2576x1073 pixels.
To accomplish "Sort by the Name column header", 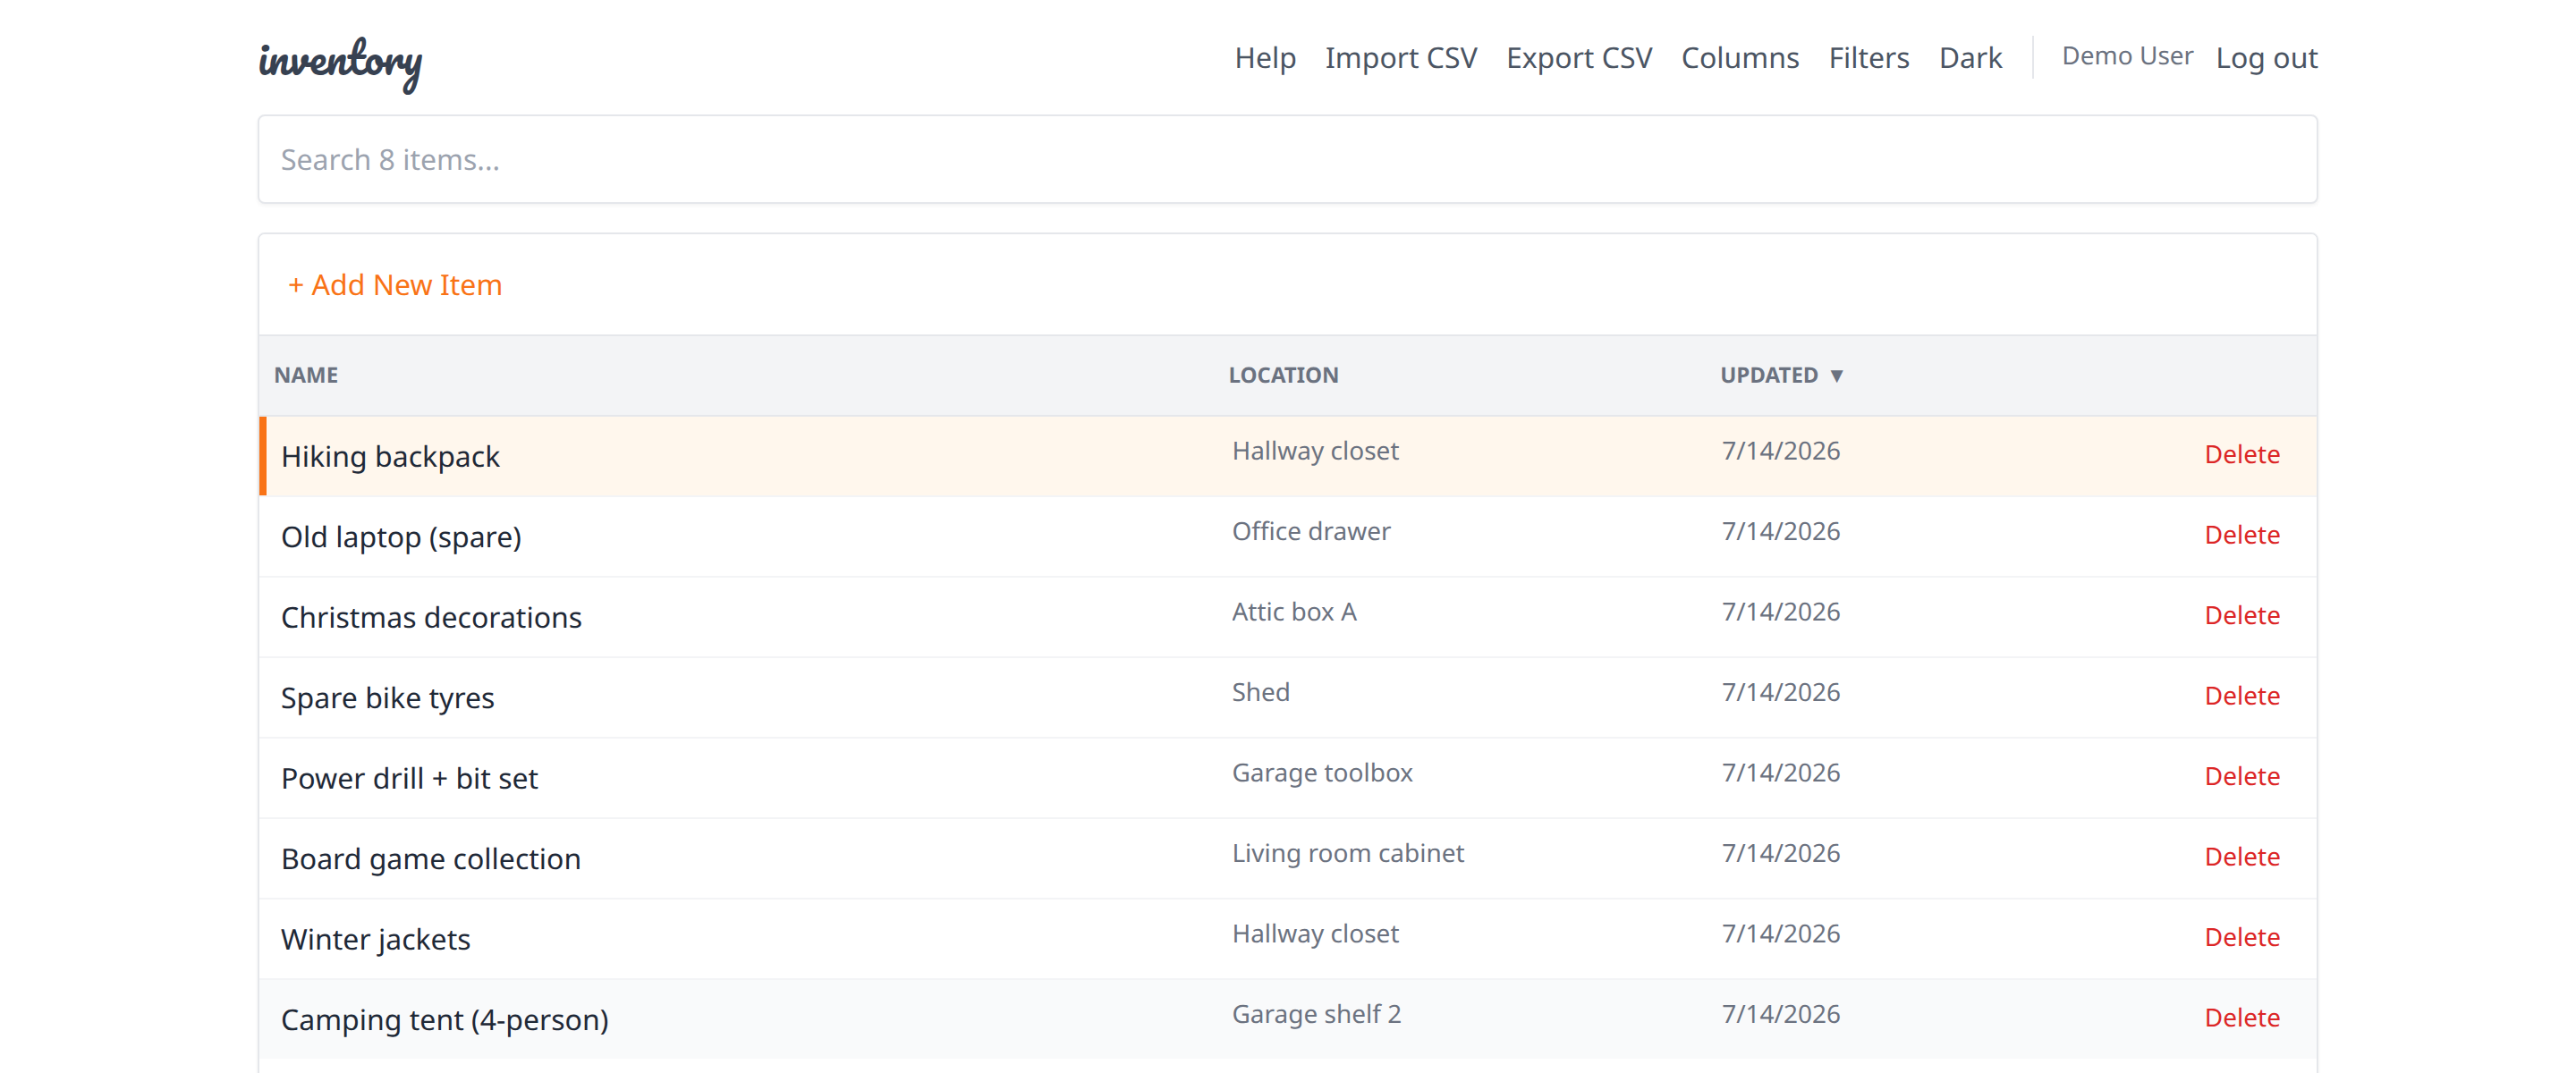I will coord(306,375).
